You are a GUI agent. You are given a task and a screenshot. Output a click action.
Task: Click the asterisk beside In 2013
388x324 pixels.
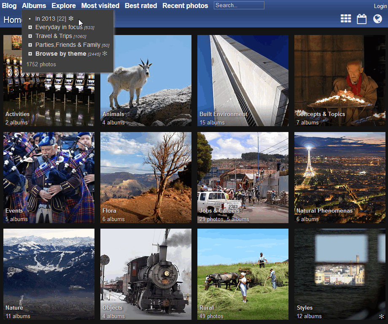click(71, 19)
